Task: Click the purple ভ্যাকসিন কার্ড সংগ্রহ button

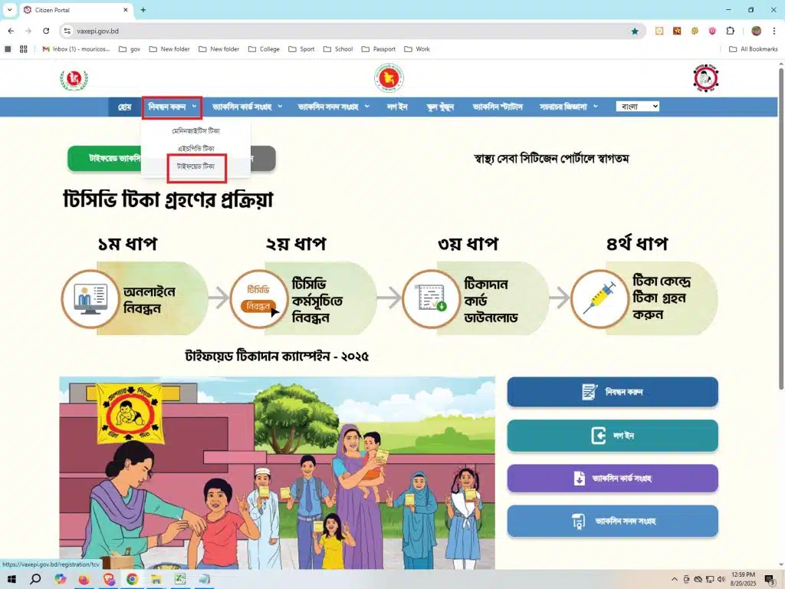Action: tap(612, 479)
